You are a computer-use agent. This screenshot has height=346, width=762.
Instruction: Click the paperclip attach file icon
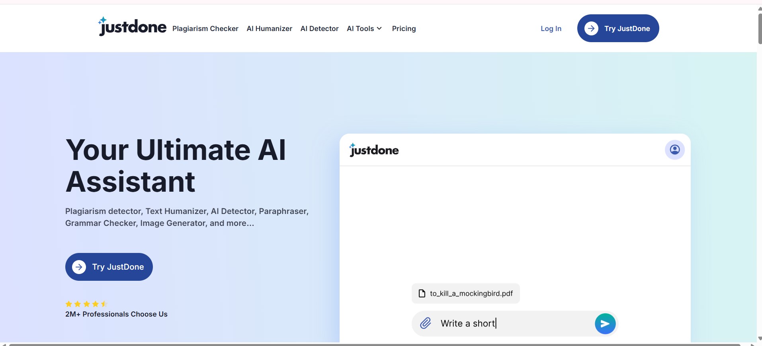coord(426,323)
